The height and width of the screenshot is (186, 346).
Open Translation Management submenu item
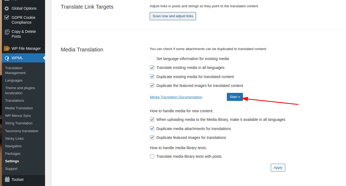[15, 71]
